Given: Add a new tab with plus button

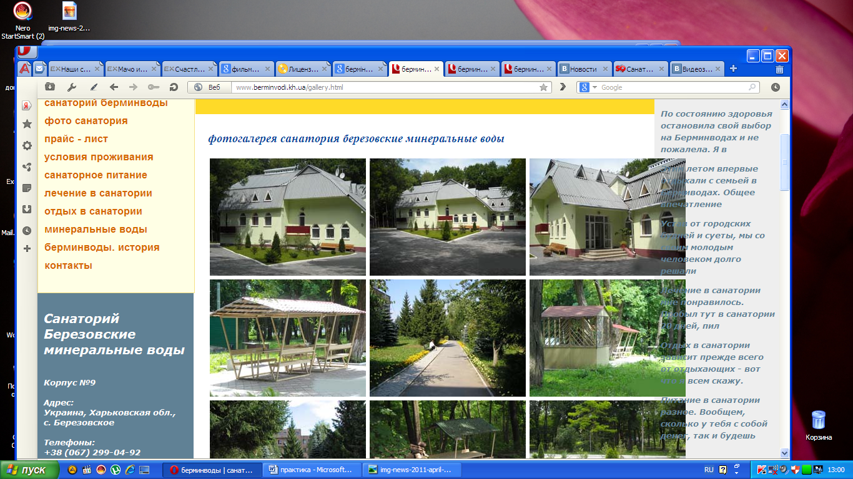Looking at the screenshot, I should [734, 69].
